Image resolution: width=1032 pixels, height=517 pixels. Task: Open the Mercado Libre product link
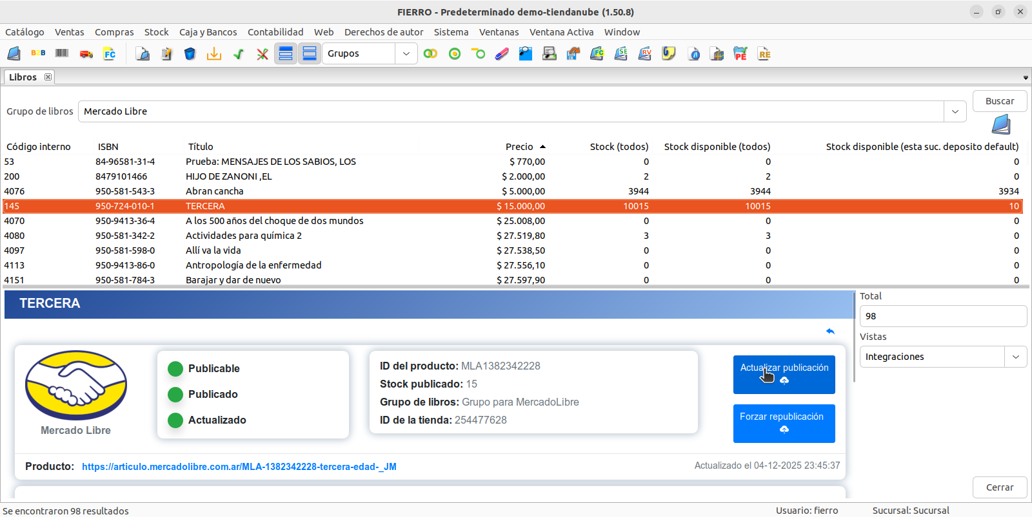[x=239, y=467]
